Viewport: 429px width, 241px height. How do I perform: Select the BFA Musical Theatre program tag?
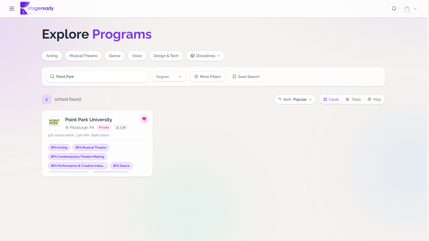tap(91, 148)
